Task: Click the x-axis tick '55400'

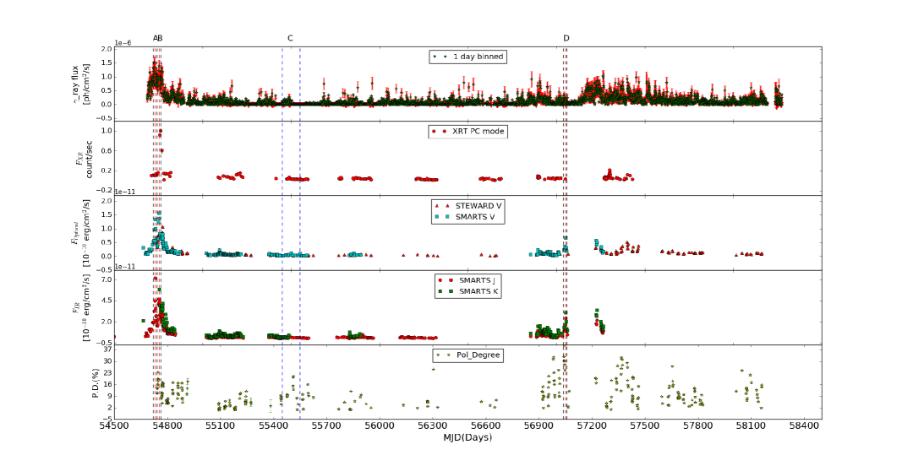Action: tap(274, 426)
